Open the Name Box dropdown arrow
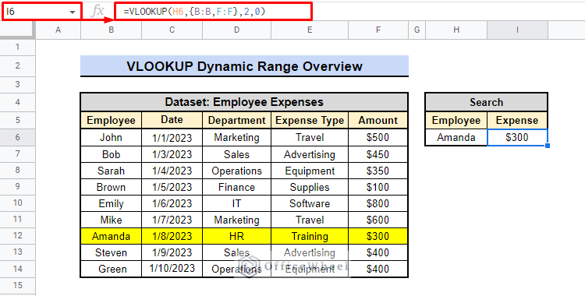The width and height of the screenshot is (585, 296). click(x=73, y=12)
